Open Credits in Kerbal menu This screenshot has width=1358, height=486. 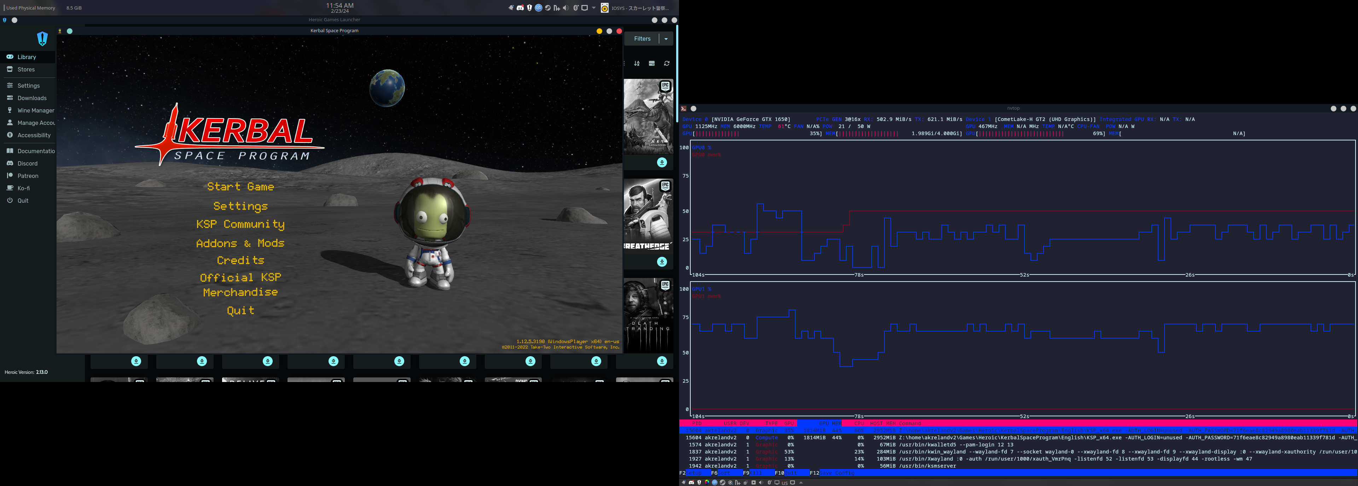(240, 260)
